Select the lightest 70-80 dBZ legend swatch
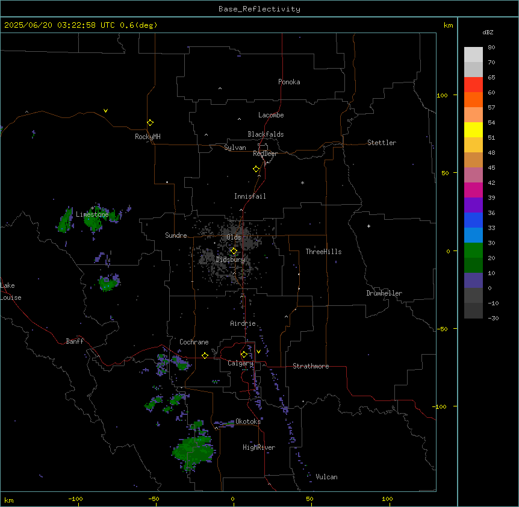Viewport: 519px width, 507px height. (473, 54)
